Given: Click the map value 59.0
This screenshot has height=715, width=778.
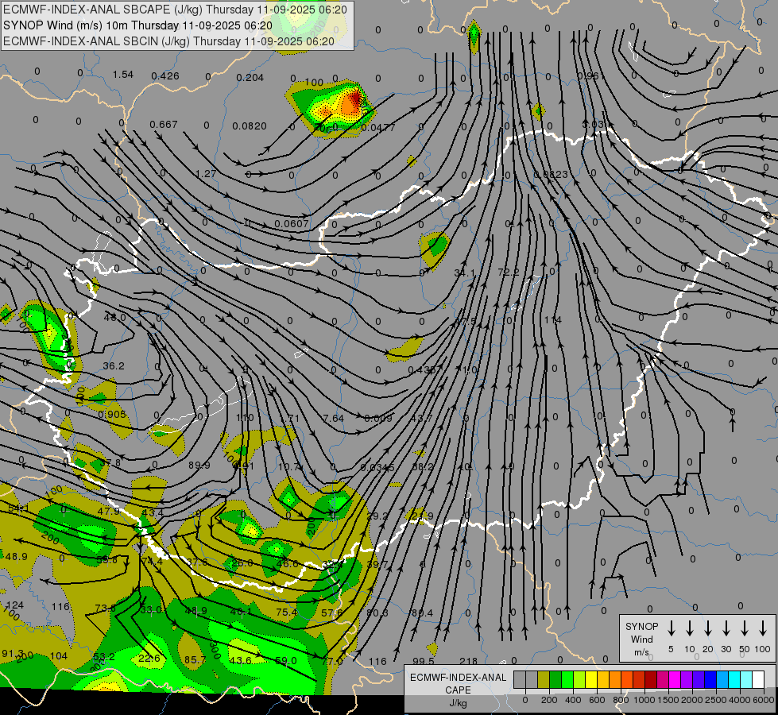Looking at the screenshot, I should [286, 661].
